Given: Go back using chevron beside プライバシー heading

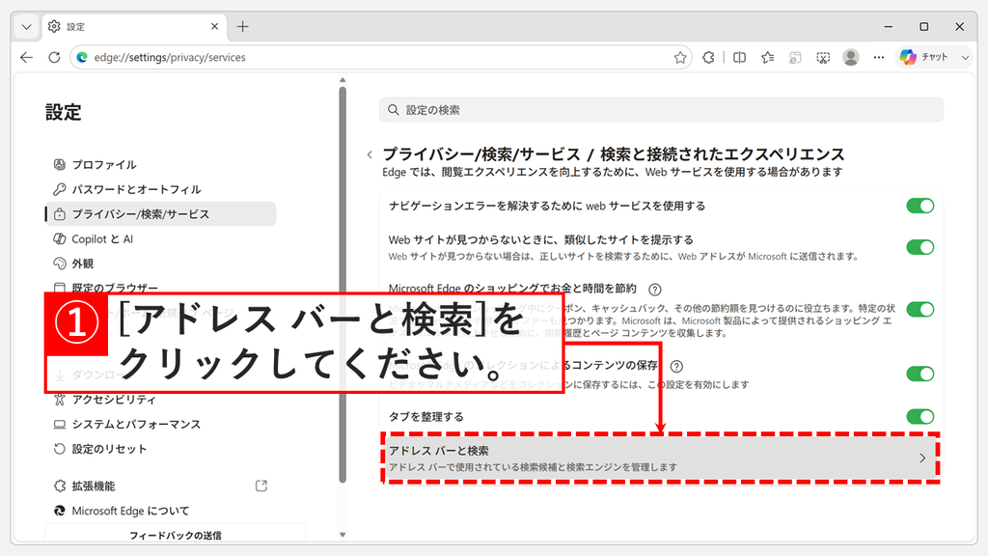Looking at the screenshot, I should 370,154.
